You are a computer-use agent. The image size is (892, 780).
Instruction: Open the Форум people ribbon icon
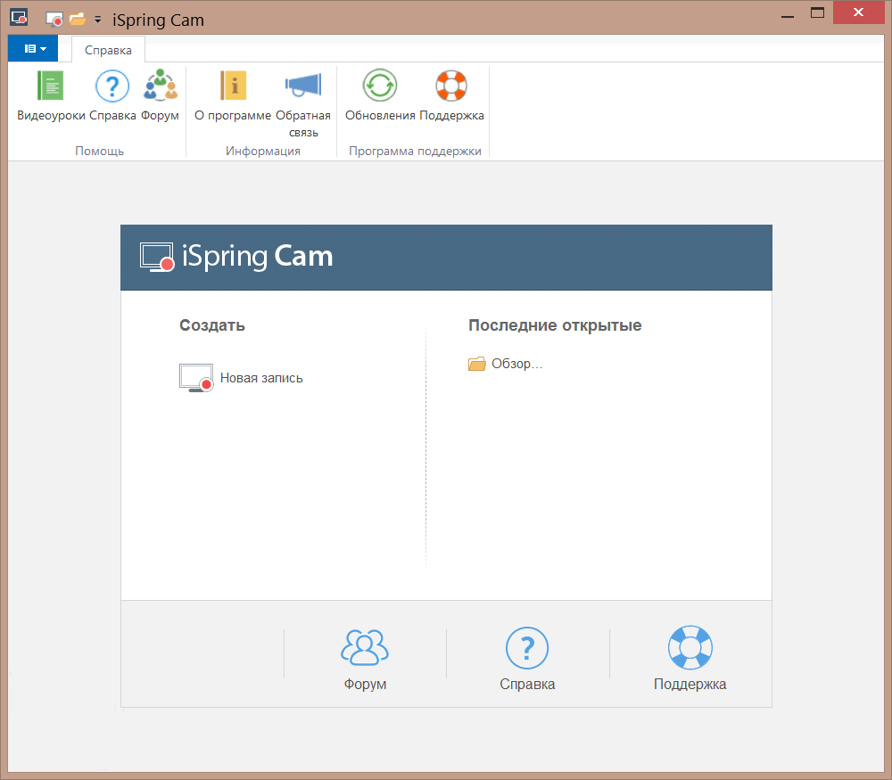(160, 86)
